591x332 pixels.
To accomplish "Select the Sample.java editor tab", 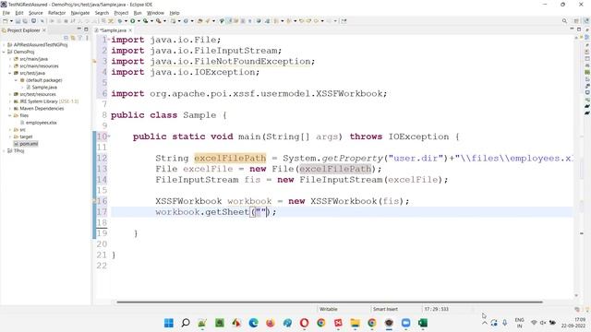I will [113, 30].
